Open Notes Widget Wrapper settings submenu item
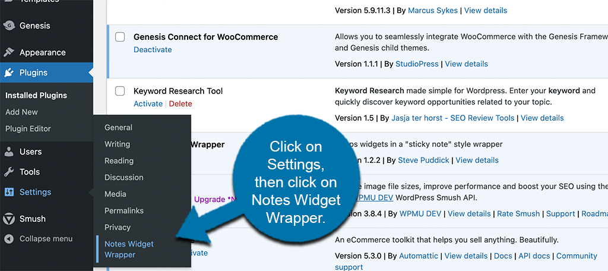 [x=128, y=249]
